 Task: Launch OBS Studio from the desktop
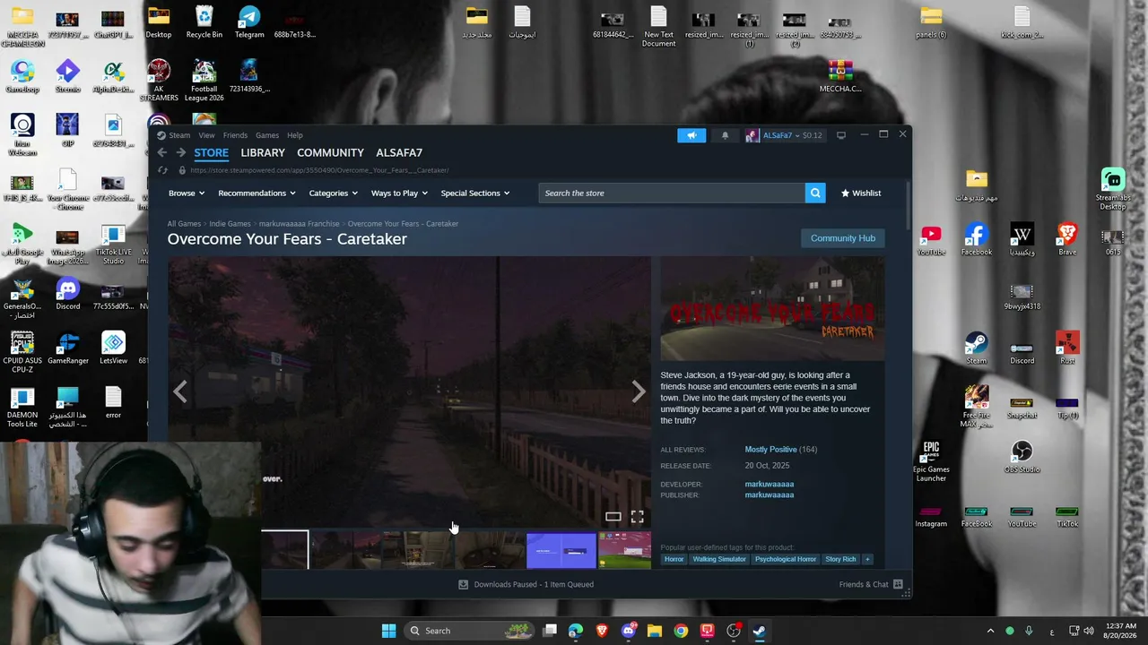click(1022, 458)
